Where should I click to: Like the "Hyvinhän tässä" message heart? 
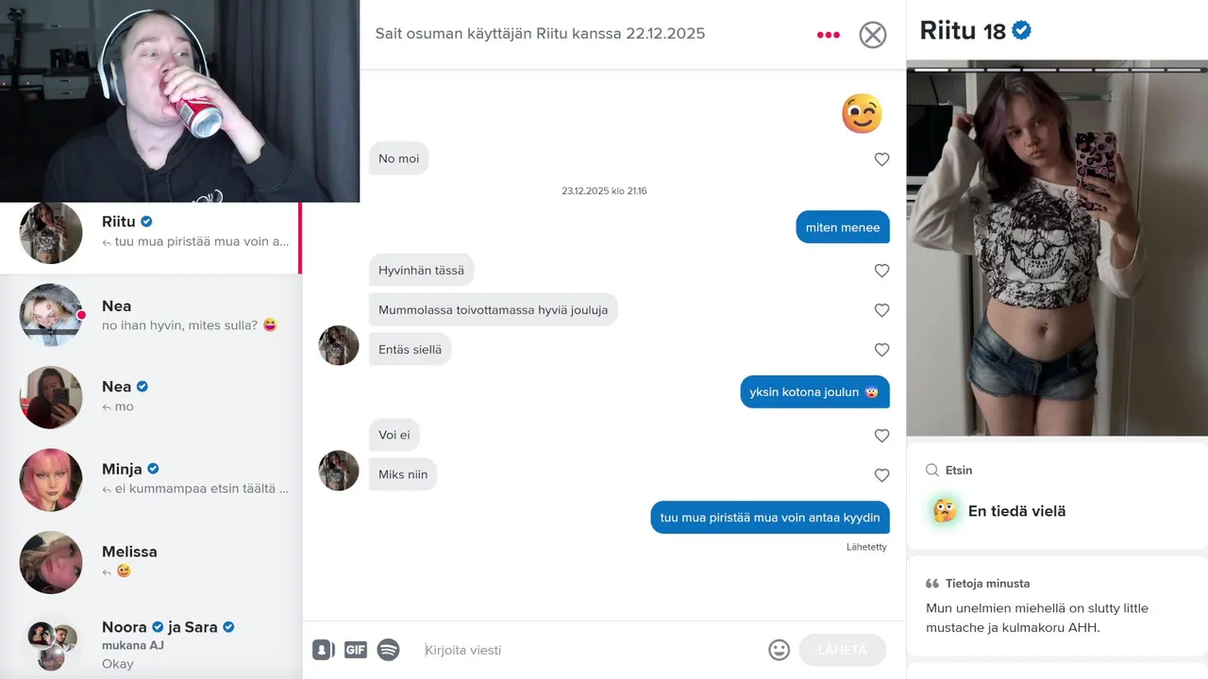881,271
